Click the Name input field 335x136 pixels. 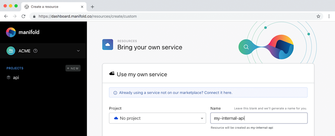[x=259, y=118]
